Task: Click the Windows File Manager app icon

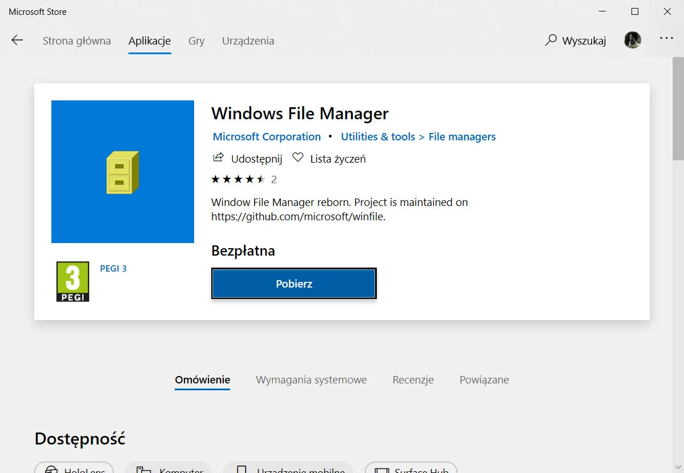Action: (123, 172)
